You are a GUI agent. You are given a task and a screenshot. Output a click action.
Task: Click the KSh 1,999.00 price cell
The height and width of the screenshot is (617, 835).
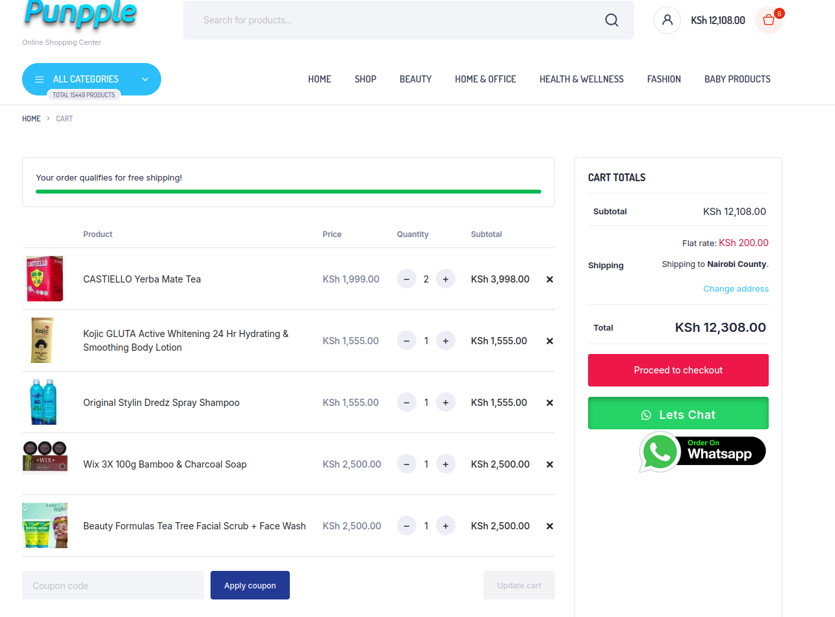click(x=351, y=279)
